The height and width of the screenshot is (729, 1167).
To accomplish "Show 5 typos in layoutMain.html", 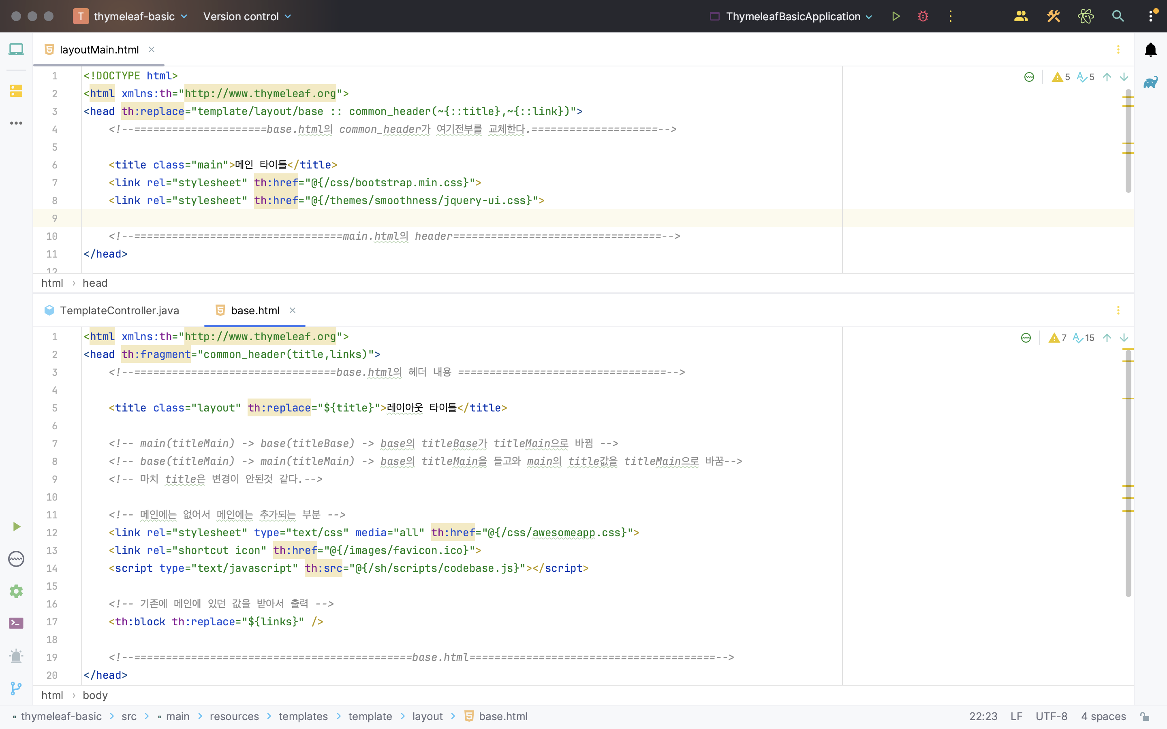I will click(x=1086, y=77).
